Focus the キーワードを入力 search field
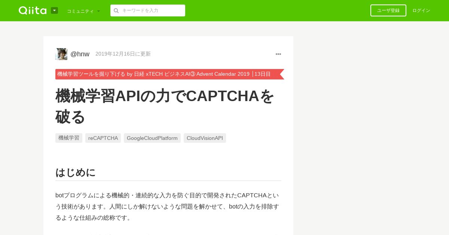Viewport: 449px width, 235px height. coord(148,10)
